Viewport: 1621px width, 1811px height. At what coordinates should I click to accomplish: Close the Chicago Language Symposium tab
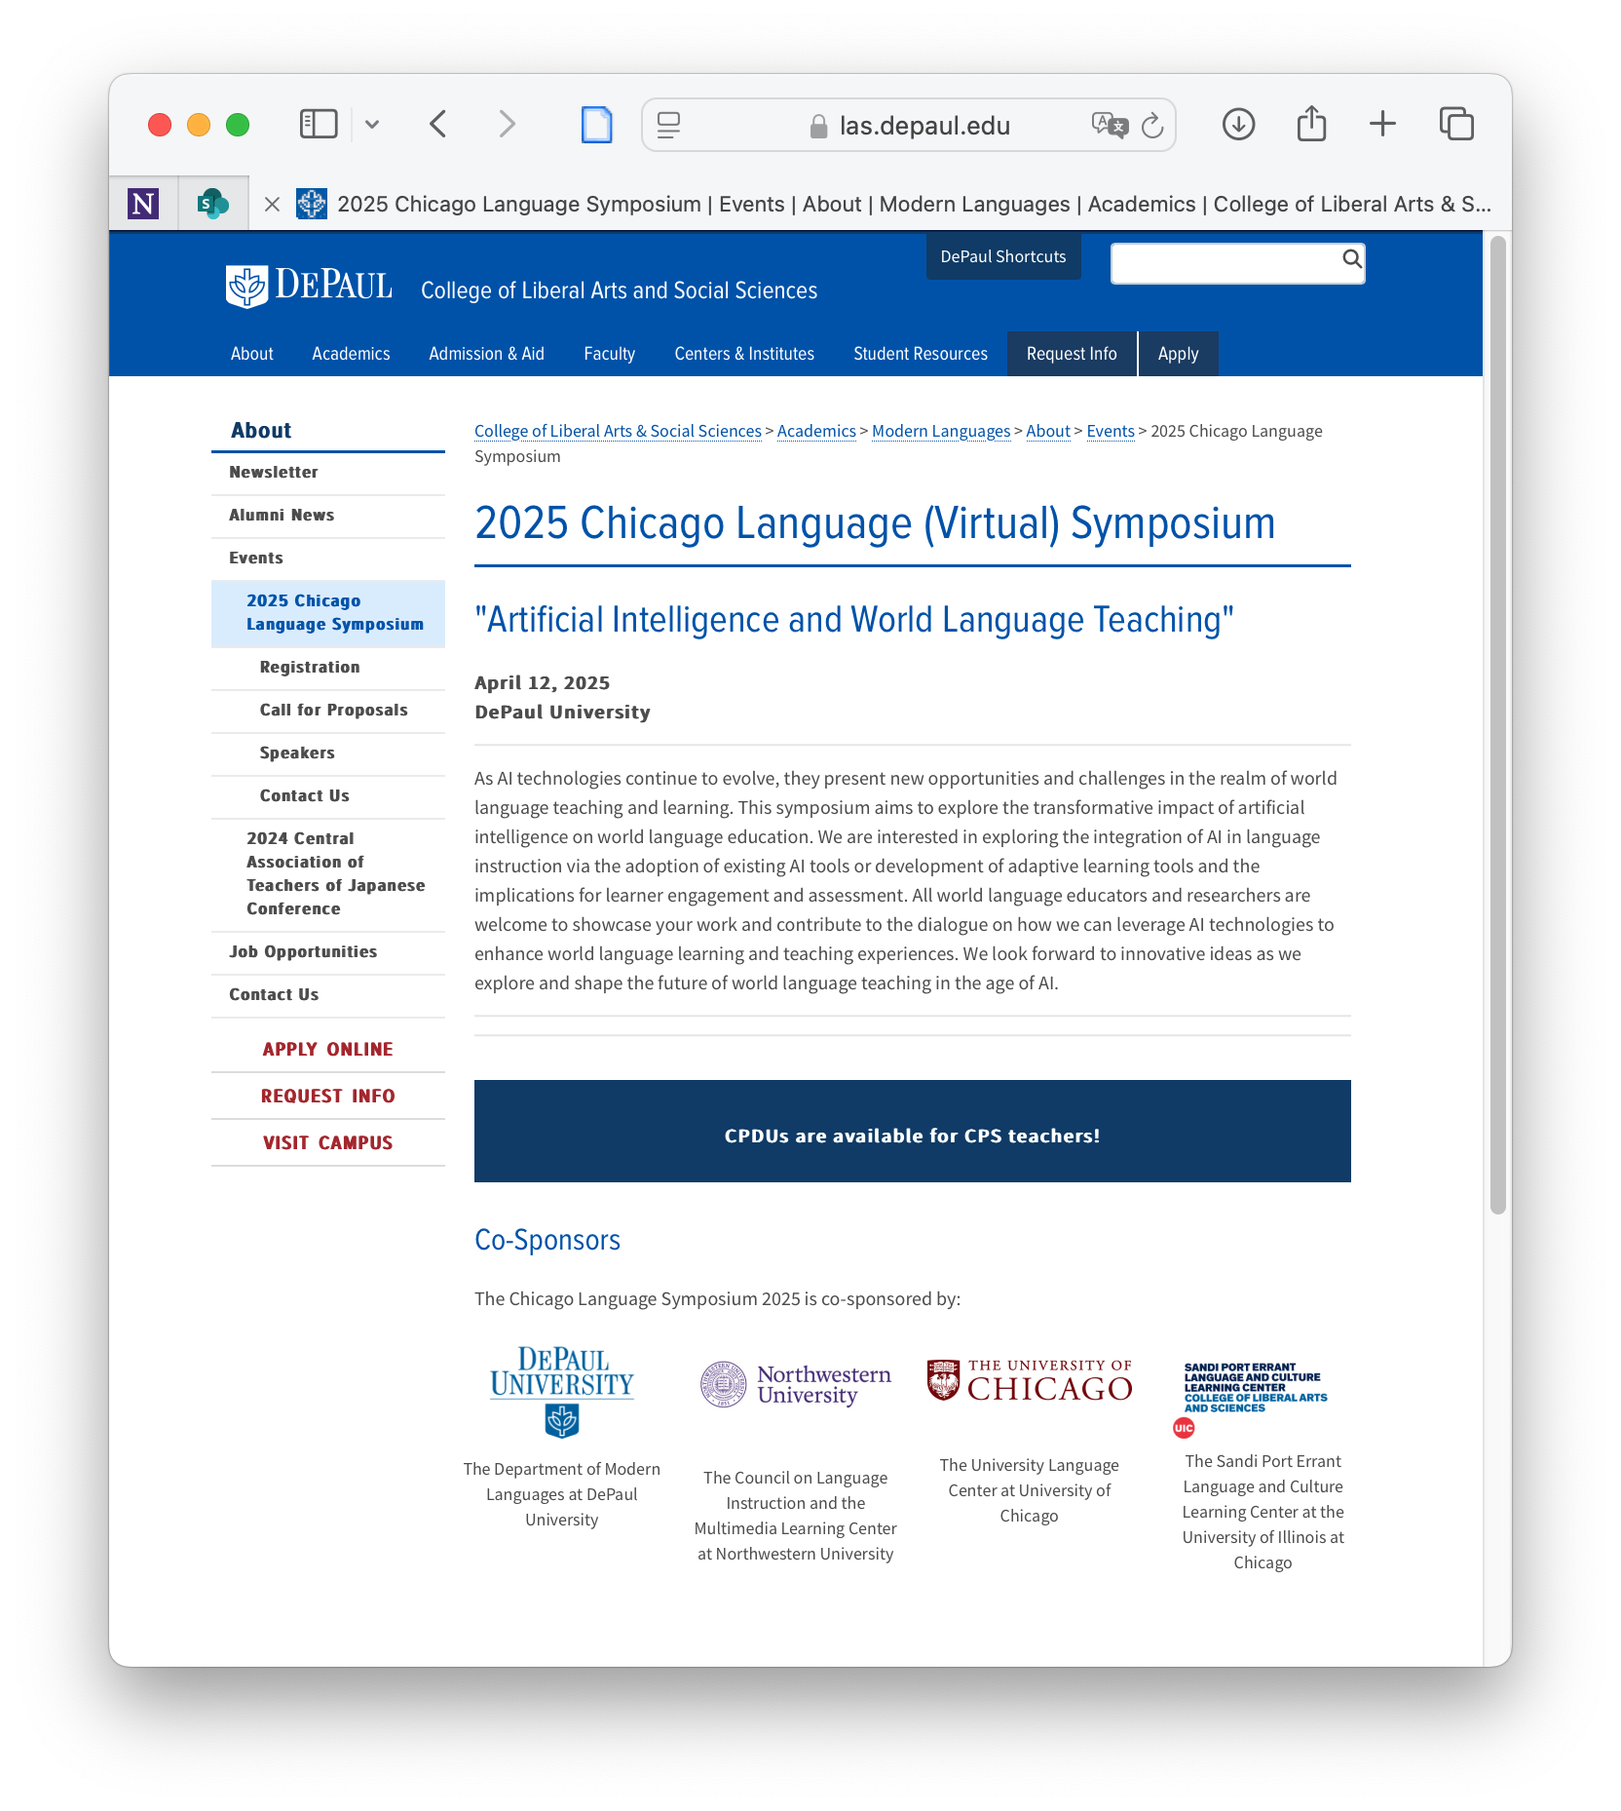272,204
